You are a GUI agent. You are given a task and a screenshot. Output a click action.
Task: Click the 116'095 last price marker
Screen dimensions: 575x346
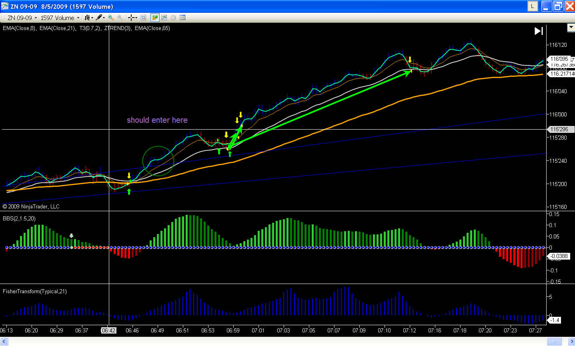[559, 59]
